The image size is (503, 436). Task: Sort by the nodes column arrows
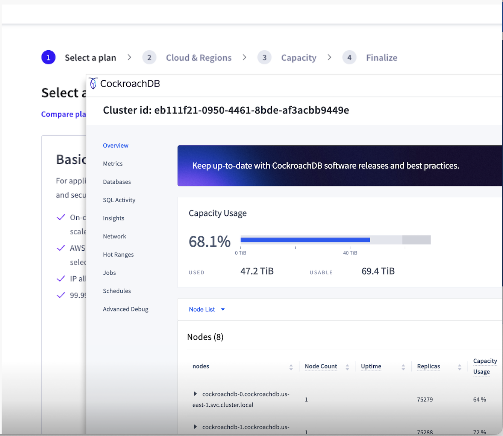point(291,367)
